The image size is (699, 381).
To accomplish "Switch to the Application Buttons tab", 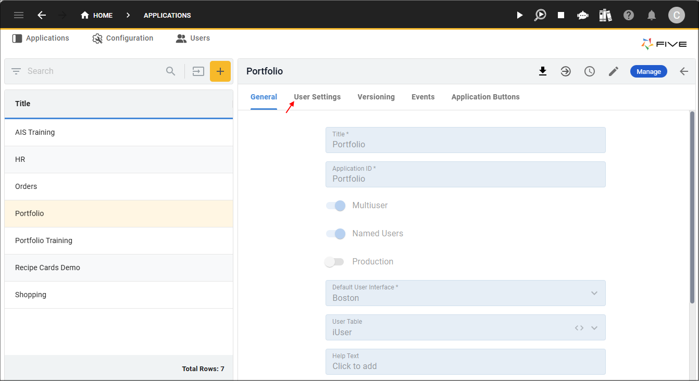I will 485,97.
